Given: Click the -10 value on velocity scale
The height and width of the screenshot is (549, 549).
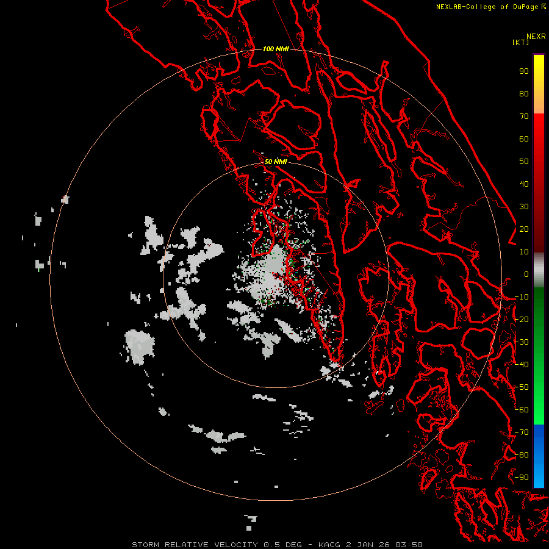Looking at the screenshot, I should click(x=522, y=297).
